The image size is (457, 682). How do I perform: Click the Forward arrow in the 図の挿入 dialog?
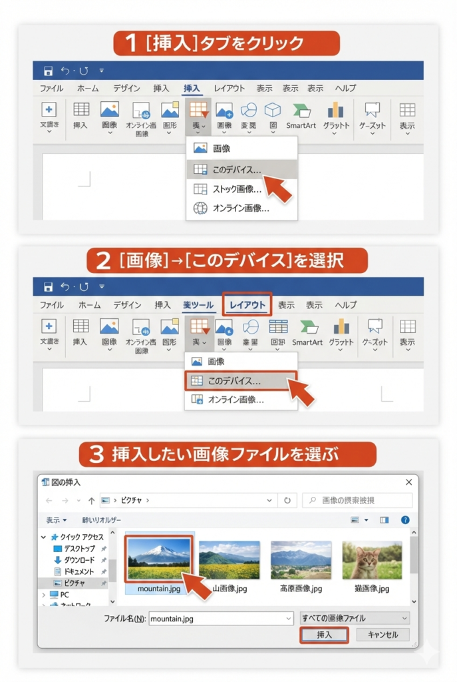[65, 501]
